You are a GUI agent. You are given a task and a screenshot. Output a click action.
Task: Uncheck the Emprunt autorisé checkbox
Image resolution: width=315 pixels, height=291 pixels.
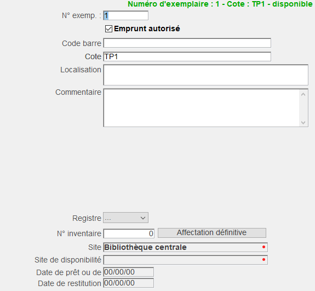coord(108,28)
